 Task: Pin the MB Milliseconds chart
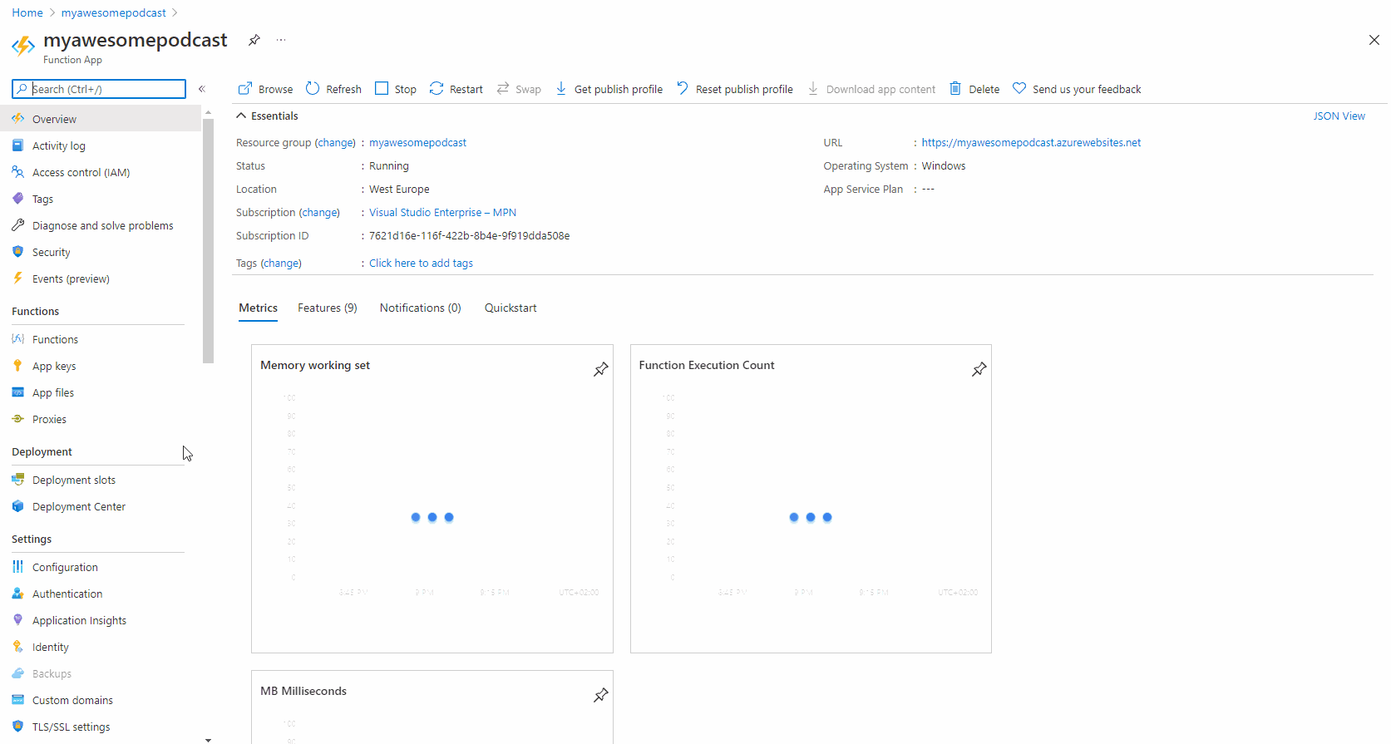pyautogui.click(x=600, y=695)
